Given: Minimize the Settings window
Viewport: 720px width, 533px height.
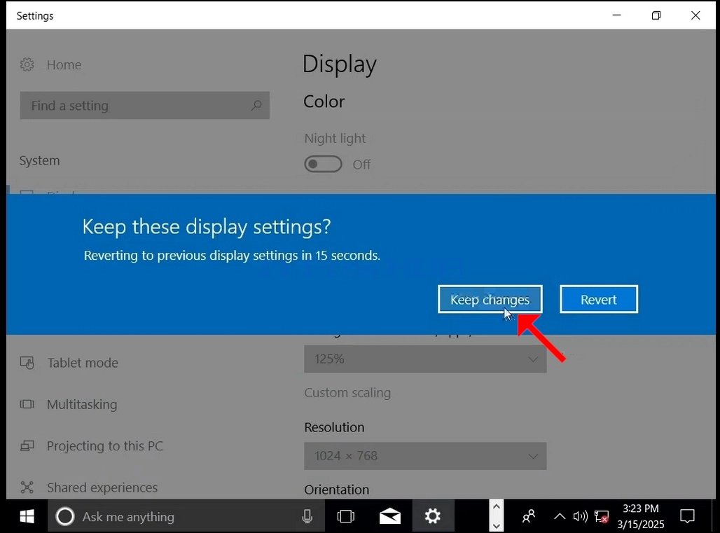Looking at the screenshot, I should (x=616, y=15).
